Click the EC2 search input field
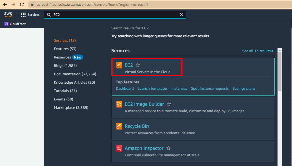Screen dimensions: 292x166 coord(113,15)
